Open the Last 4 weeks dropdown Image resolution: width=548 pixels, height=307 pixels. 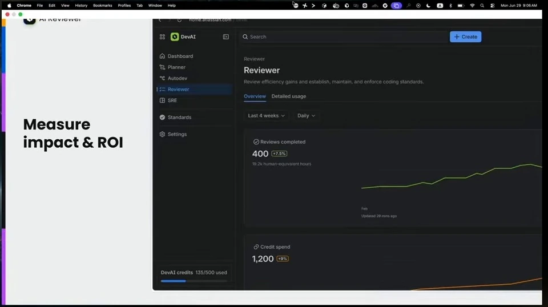pos(267,116)
